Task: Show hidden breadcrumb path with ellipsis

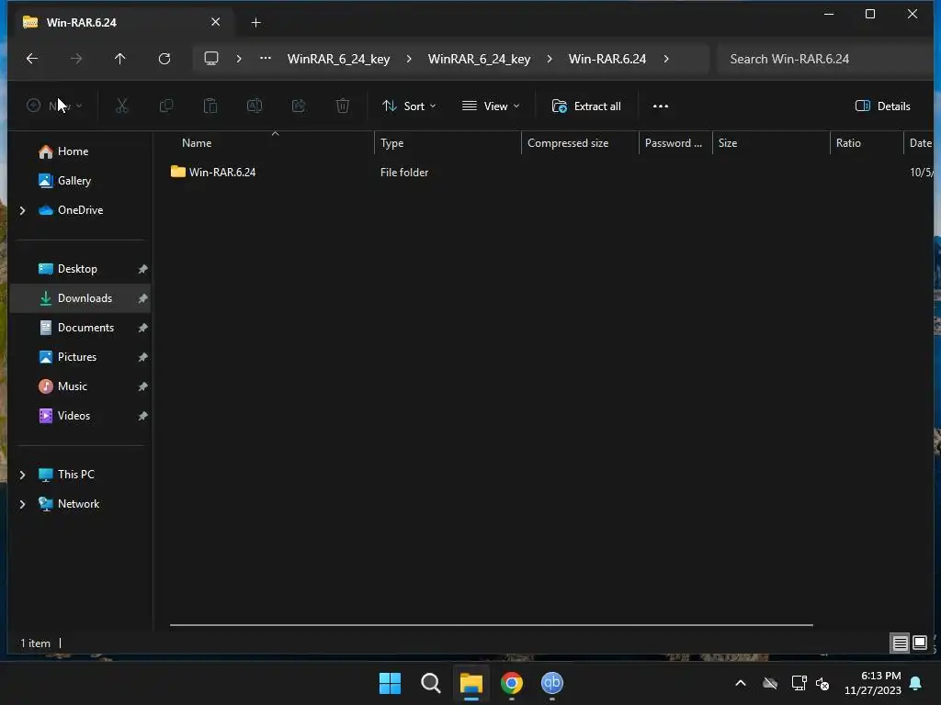Action: point(266,59)
